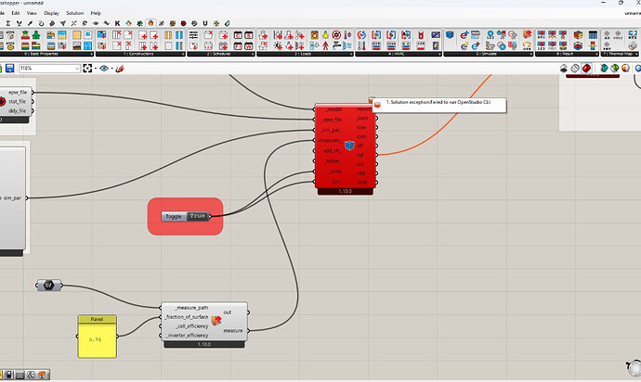Click the 'measures_' input on red component

point(330,140)
